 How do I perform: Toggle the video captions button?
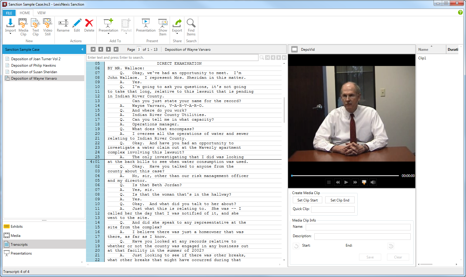(364, 182)
